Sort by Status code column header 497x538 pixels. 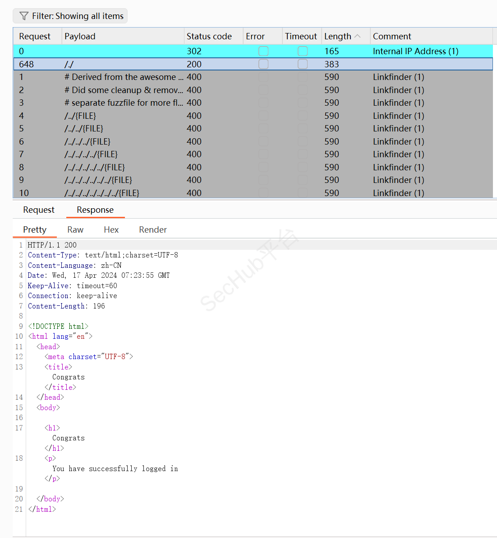click(209, 36)
